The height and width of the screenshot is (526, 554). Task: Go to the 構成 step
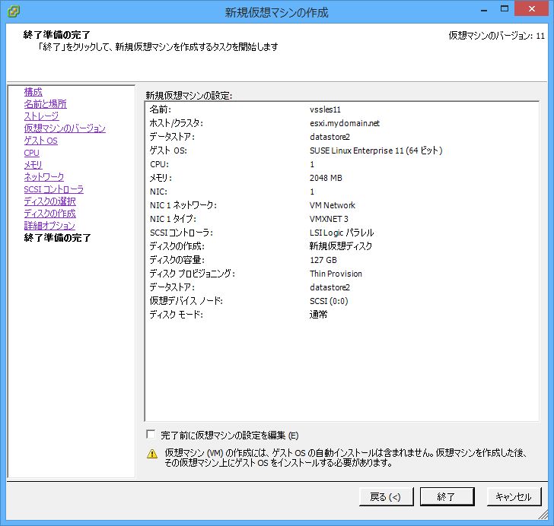pos(33,92)
